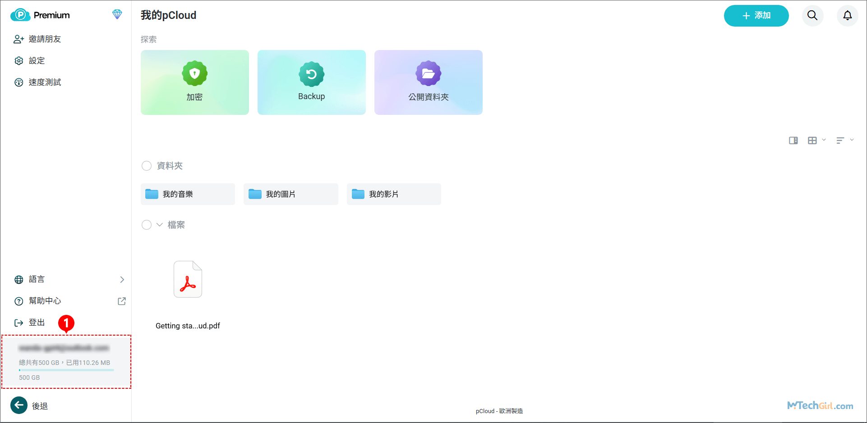The width and height of the screenshot is (867, 423).
Task: Click the logout arrow icon
Action: [x=18, y=323]
